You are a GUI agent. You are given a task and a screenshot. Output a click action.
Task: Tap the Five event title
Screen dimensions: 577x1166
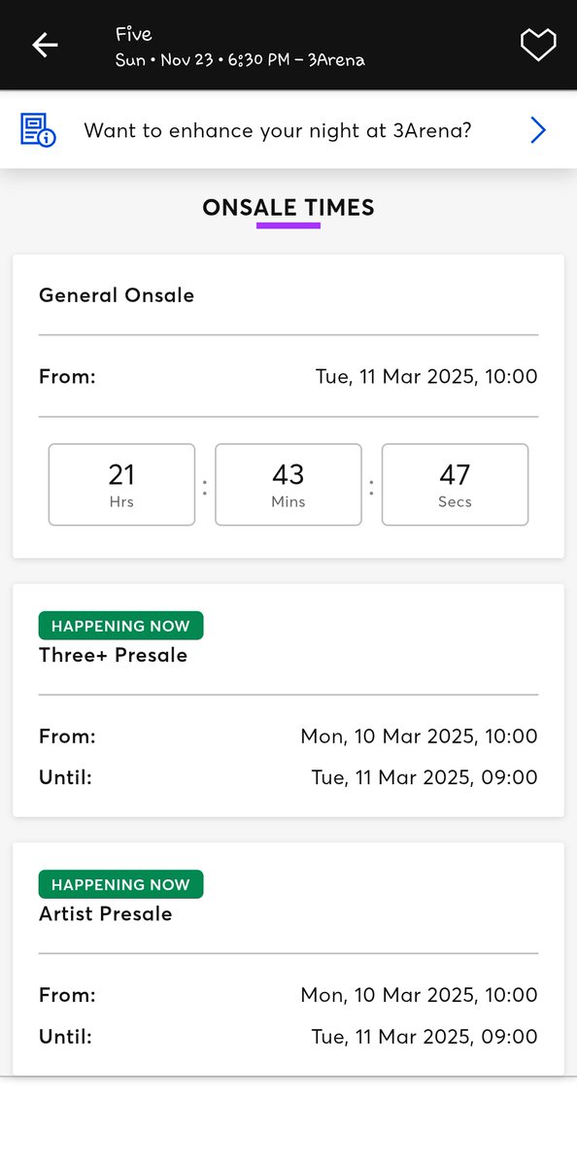(x=134, y=34)
